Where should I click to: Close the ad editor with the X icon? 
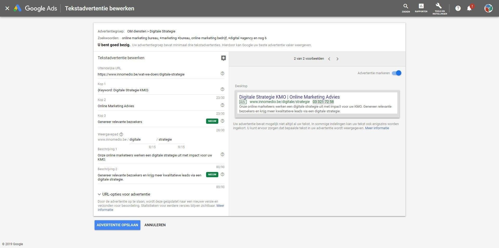7,8
